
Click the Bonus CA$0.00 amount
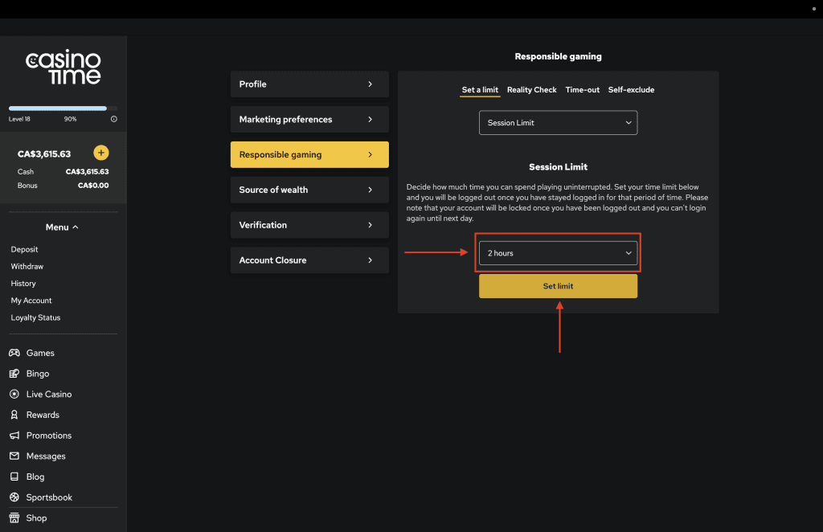93,185
